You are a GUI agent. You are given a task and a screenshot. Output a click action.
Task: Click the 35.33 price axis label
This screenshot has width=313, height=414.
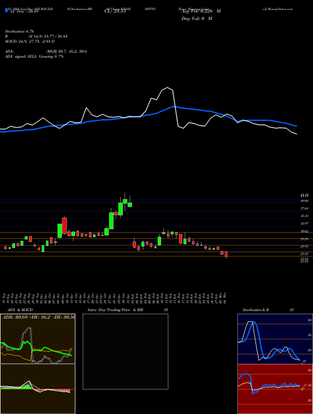pos(305,216)
